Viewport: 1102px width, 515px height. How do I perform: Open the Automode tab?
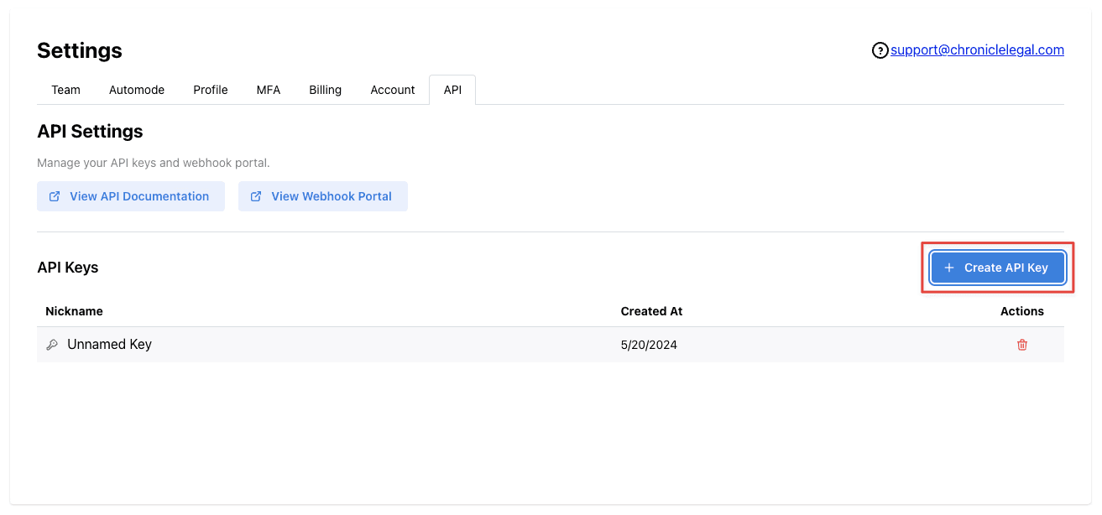pos(136,90)
